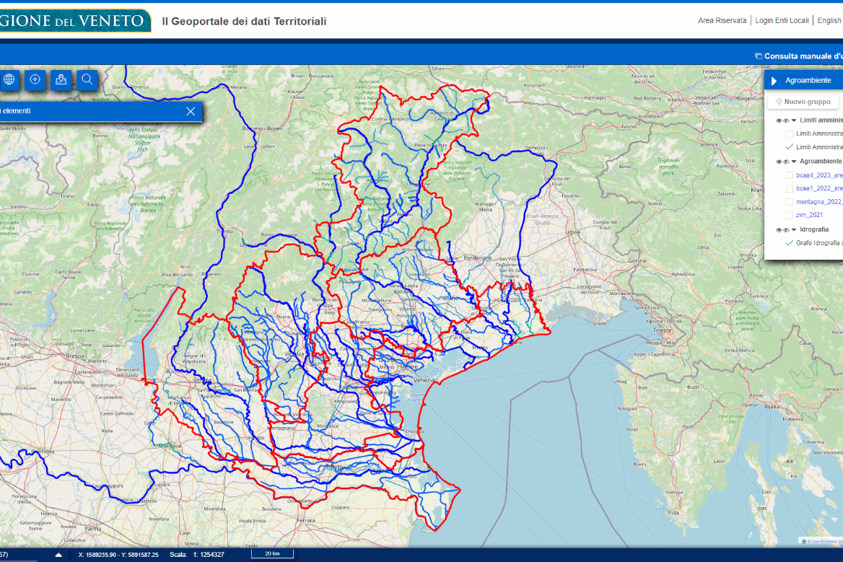The height and width of the screenshot is (562, 843).
Task: Toggle the zvn_2021 layer checkbox
Action: click(789, 215)
